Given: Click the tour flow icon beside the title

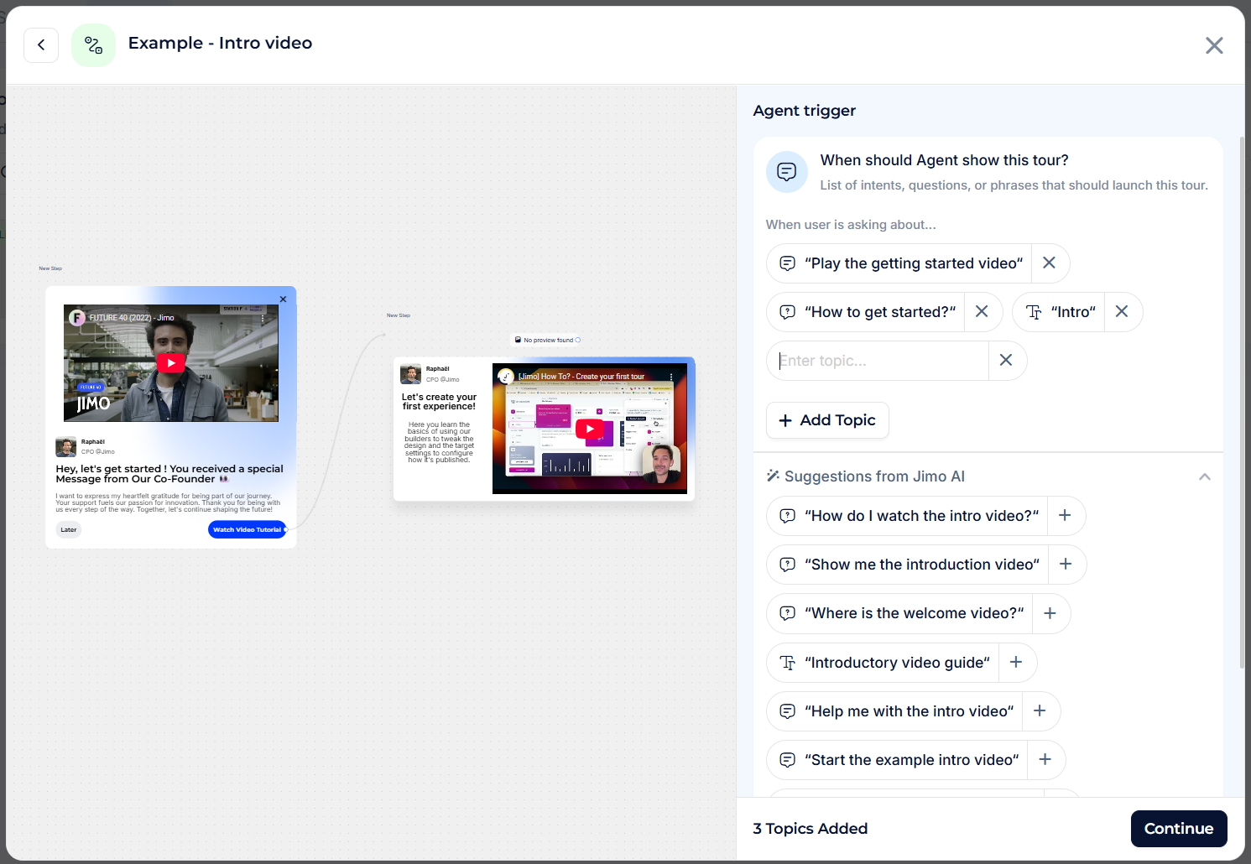Looking at the screenshot, I should (x=93, y=45).
